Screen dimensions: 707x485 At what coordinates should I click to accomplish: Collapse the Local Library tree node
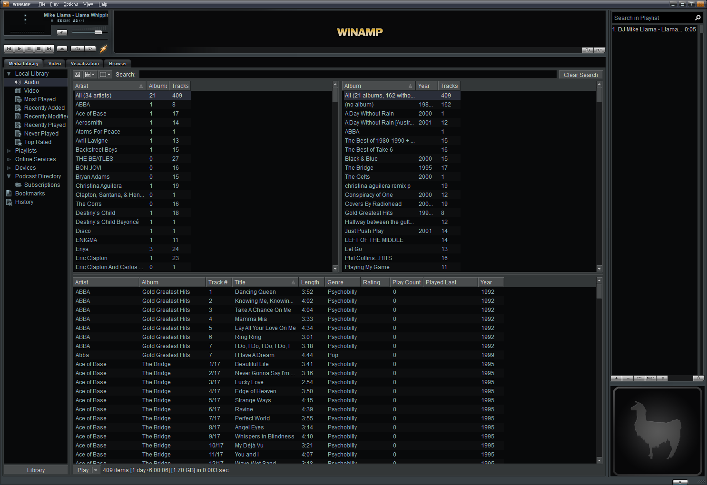[x=9, y=74]
